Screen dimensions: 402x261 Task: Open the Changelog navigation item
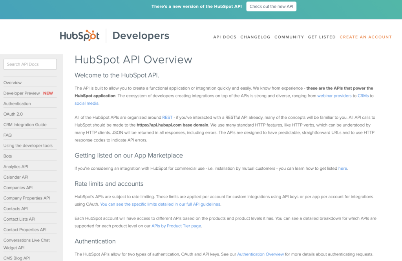255,37
